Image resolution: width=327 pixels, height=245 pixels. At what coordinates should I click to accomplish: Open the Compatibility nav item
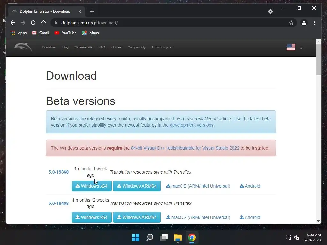137,47
